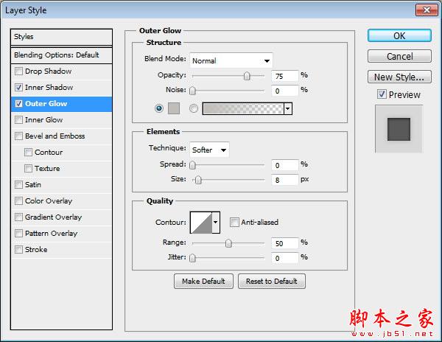Toggle the Anti-aliased checkbox
The height and width of the screenshot is (342, 442).
234,222
